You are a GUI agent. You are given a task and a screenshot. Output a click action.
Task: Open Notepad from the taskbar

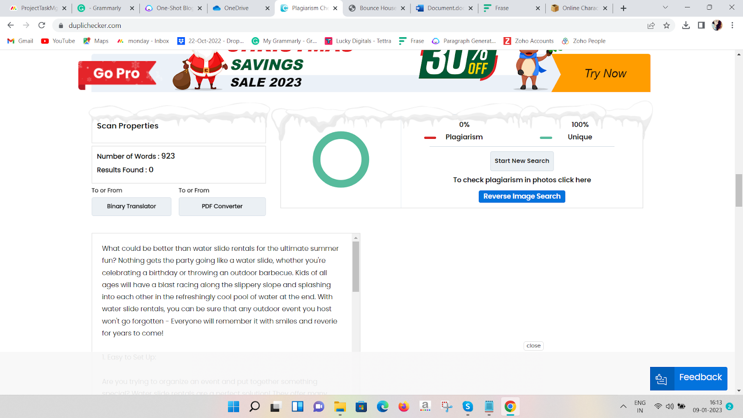(x=489, y=407)
